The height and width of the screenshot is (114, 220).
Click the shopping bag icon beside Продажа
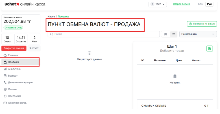pos(5,62)
